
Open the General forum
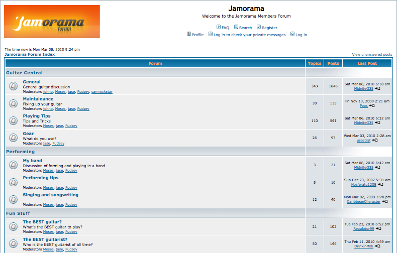(x=32, y=82)
